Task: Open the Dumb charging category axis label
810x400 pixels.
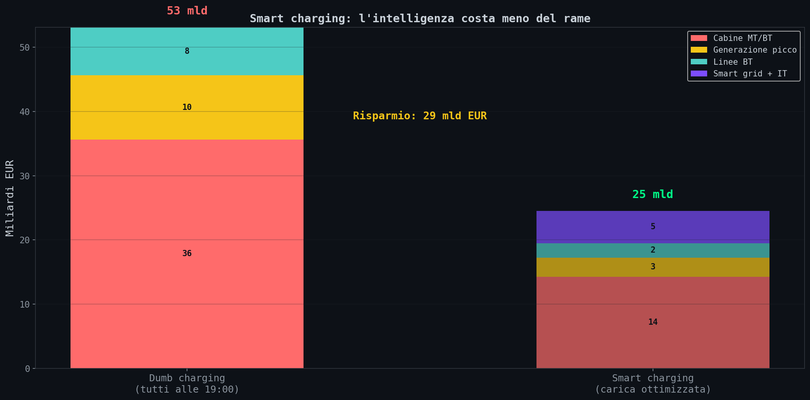Action: (187, 383)
